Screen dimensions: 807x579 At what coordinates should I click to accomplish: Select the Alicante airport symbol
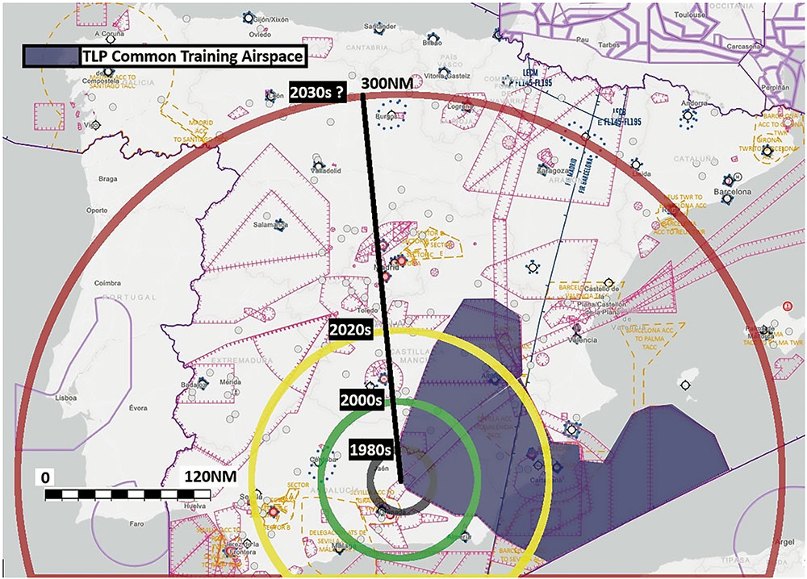[x=571, y=429]
